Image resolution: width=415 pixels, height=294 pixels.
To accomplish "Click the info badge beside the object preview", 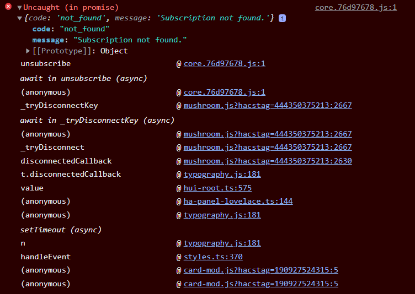I will click(282, 18).
